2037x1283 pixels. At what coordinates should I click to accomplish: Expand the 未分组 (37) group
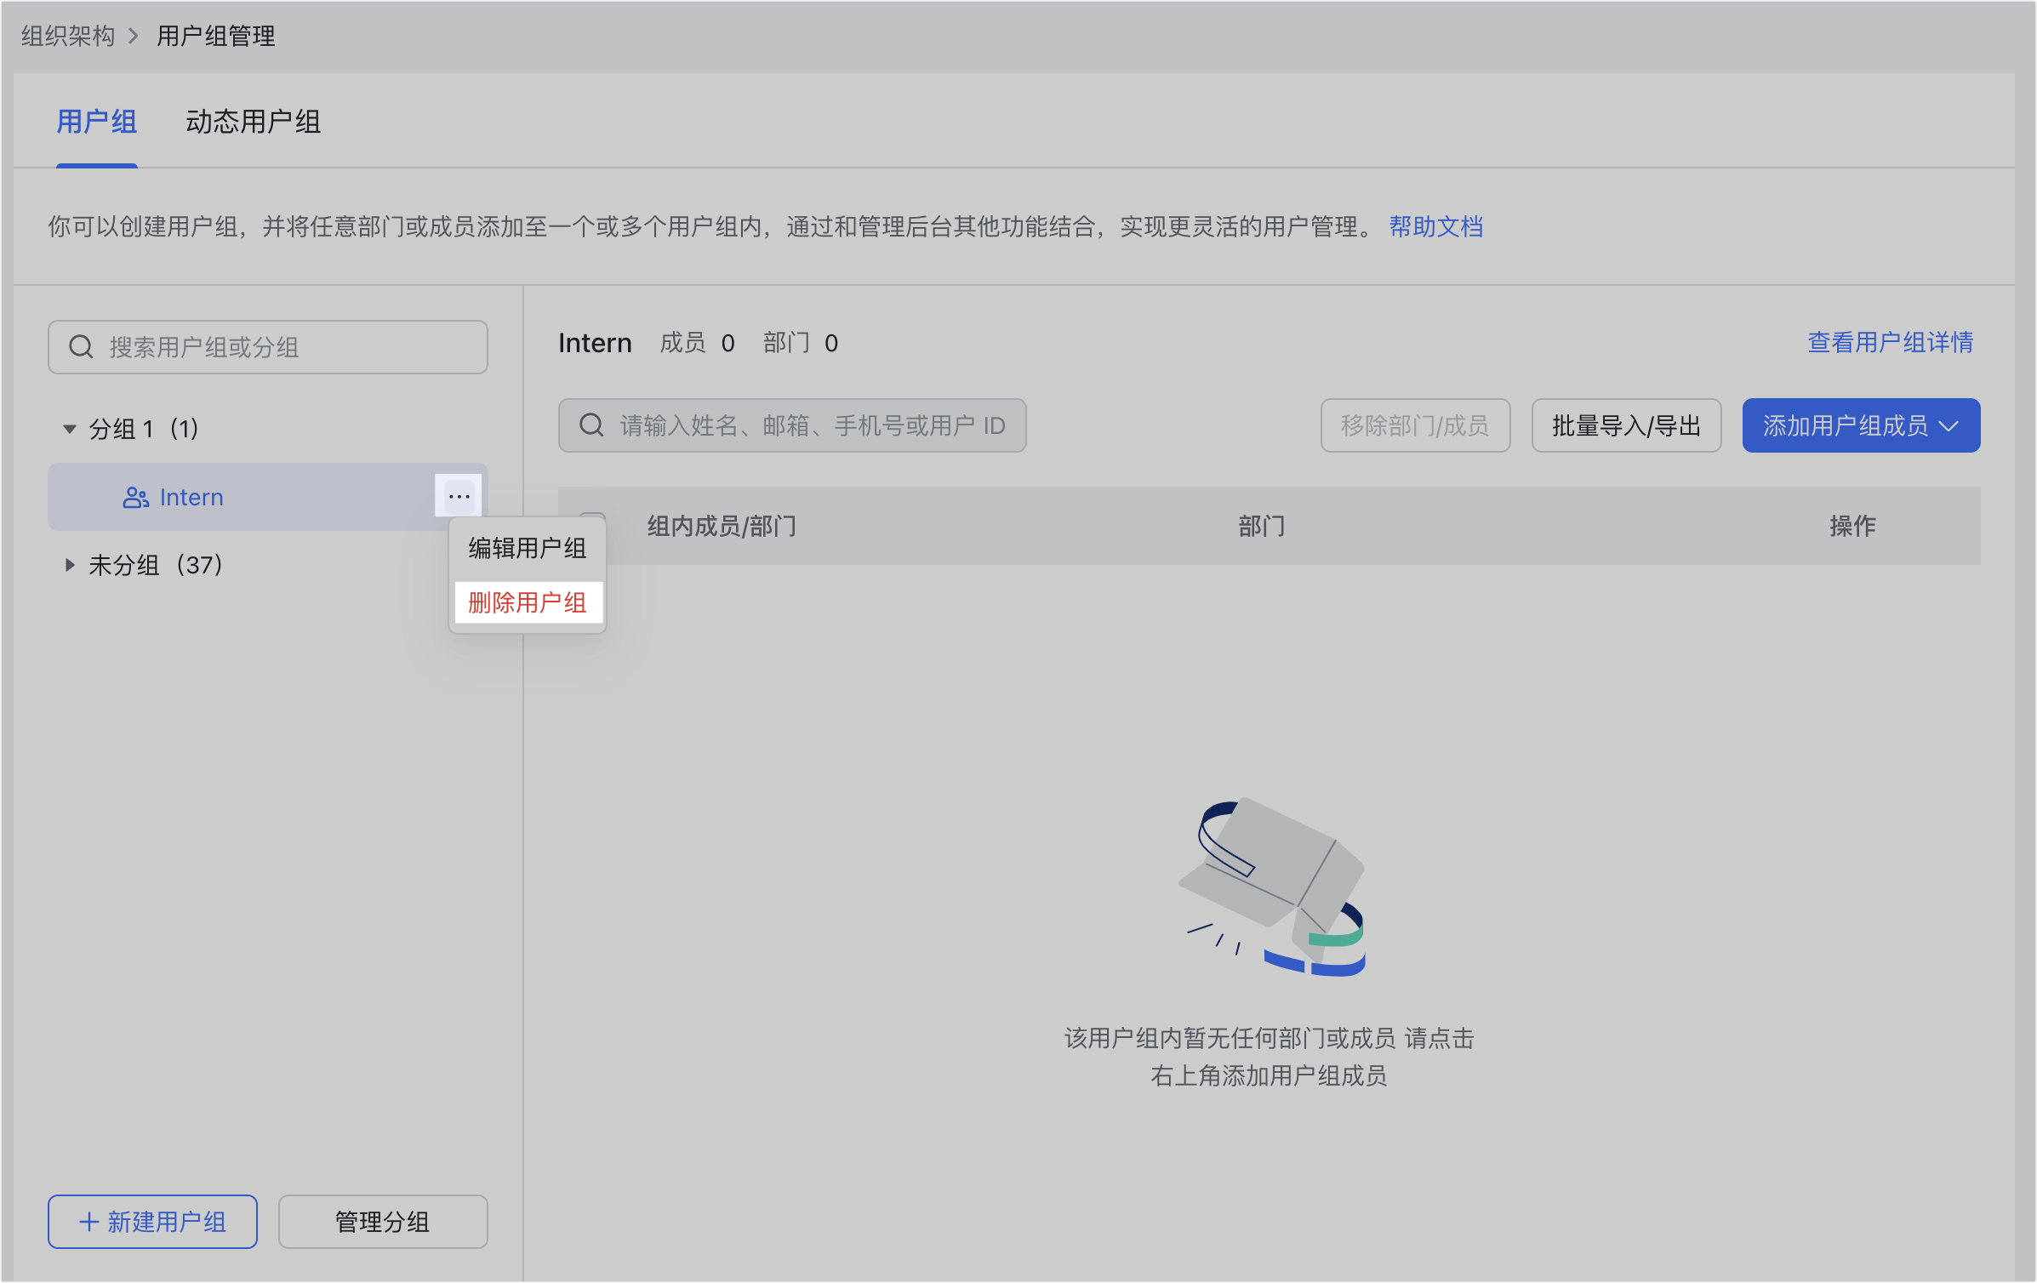pyautogui.click(x=70, y=565)
